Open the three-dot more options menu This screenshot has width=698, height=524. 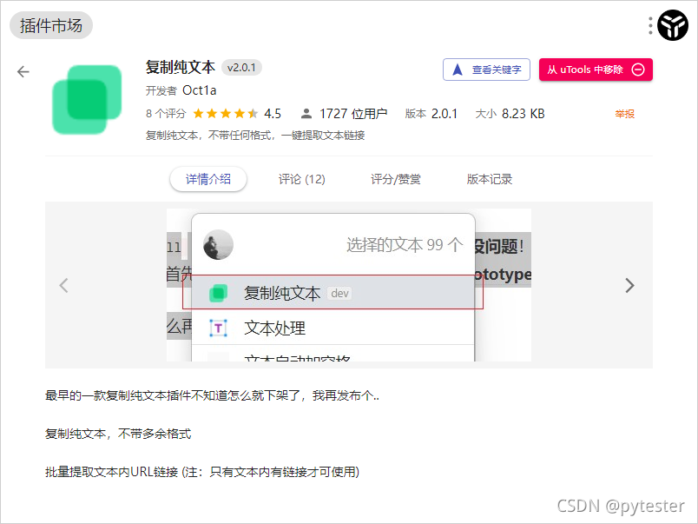point(650,25)
